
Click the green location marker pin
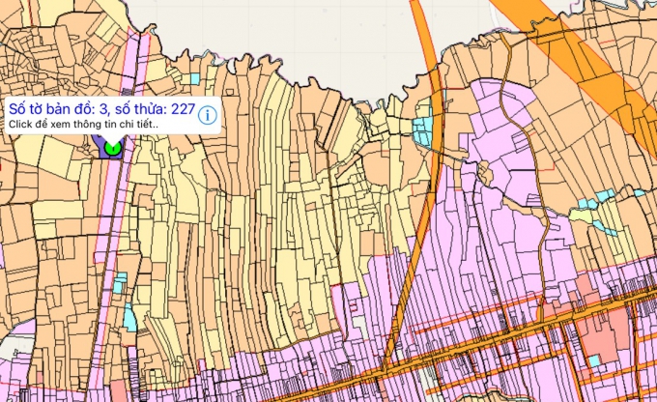(x=112, y=148)
